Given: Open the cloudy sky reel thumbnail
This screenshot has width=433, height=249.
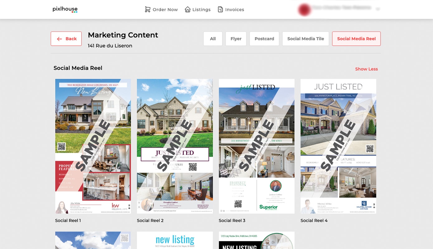Looking at the screenshot, I should pos(93,240).
